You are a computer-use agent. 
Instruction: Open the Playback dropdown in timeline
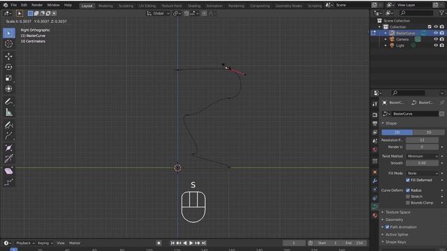(x=25, y=243)
